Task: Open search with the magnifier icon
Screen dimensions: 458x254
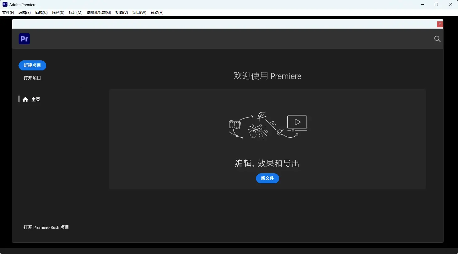Action: (x=437, y=39)
